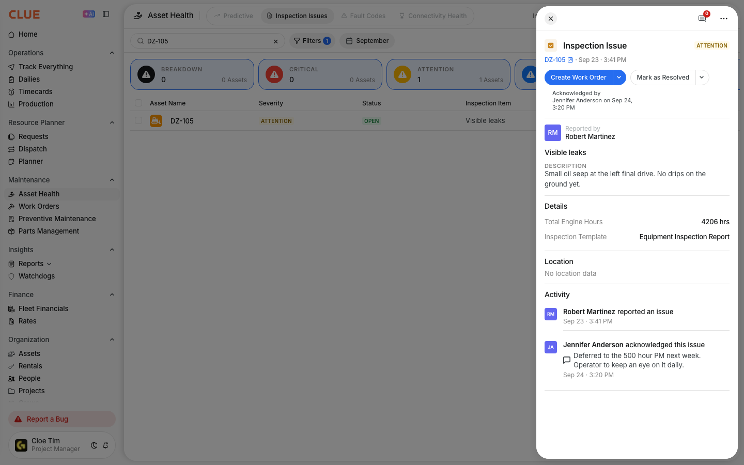Clear the DZ-105 search field

pyautogui.click(x=276, y=41)
